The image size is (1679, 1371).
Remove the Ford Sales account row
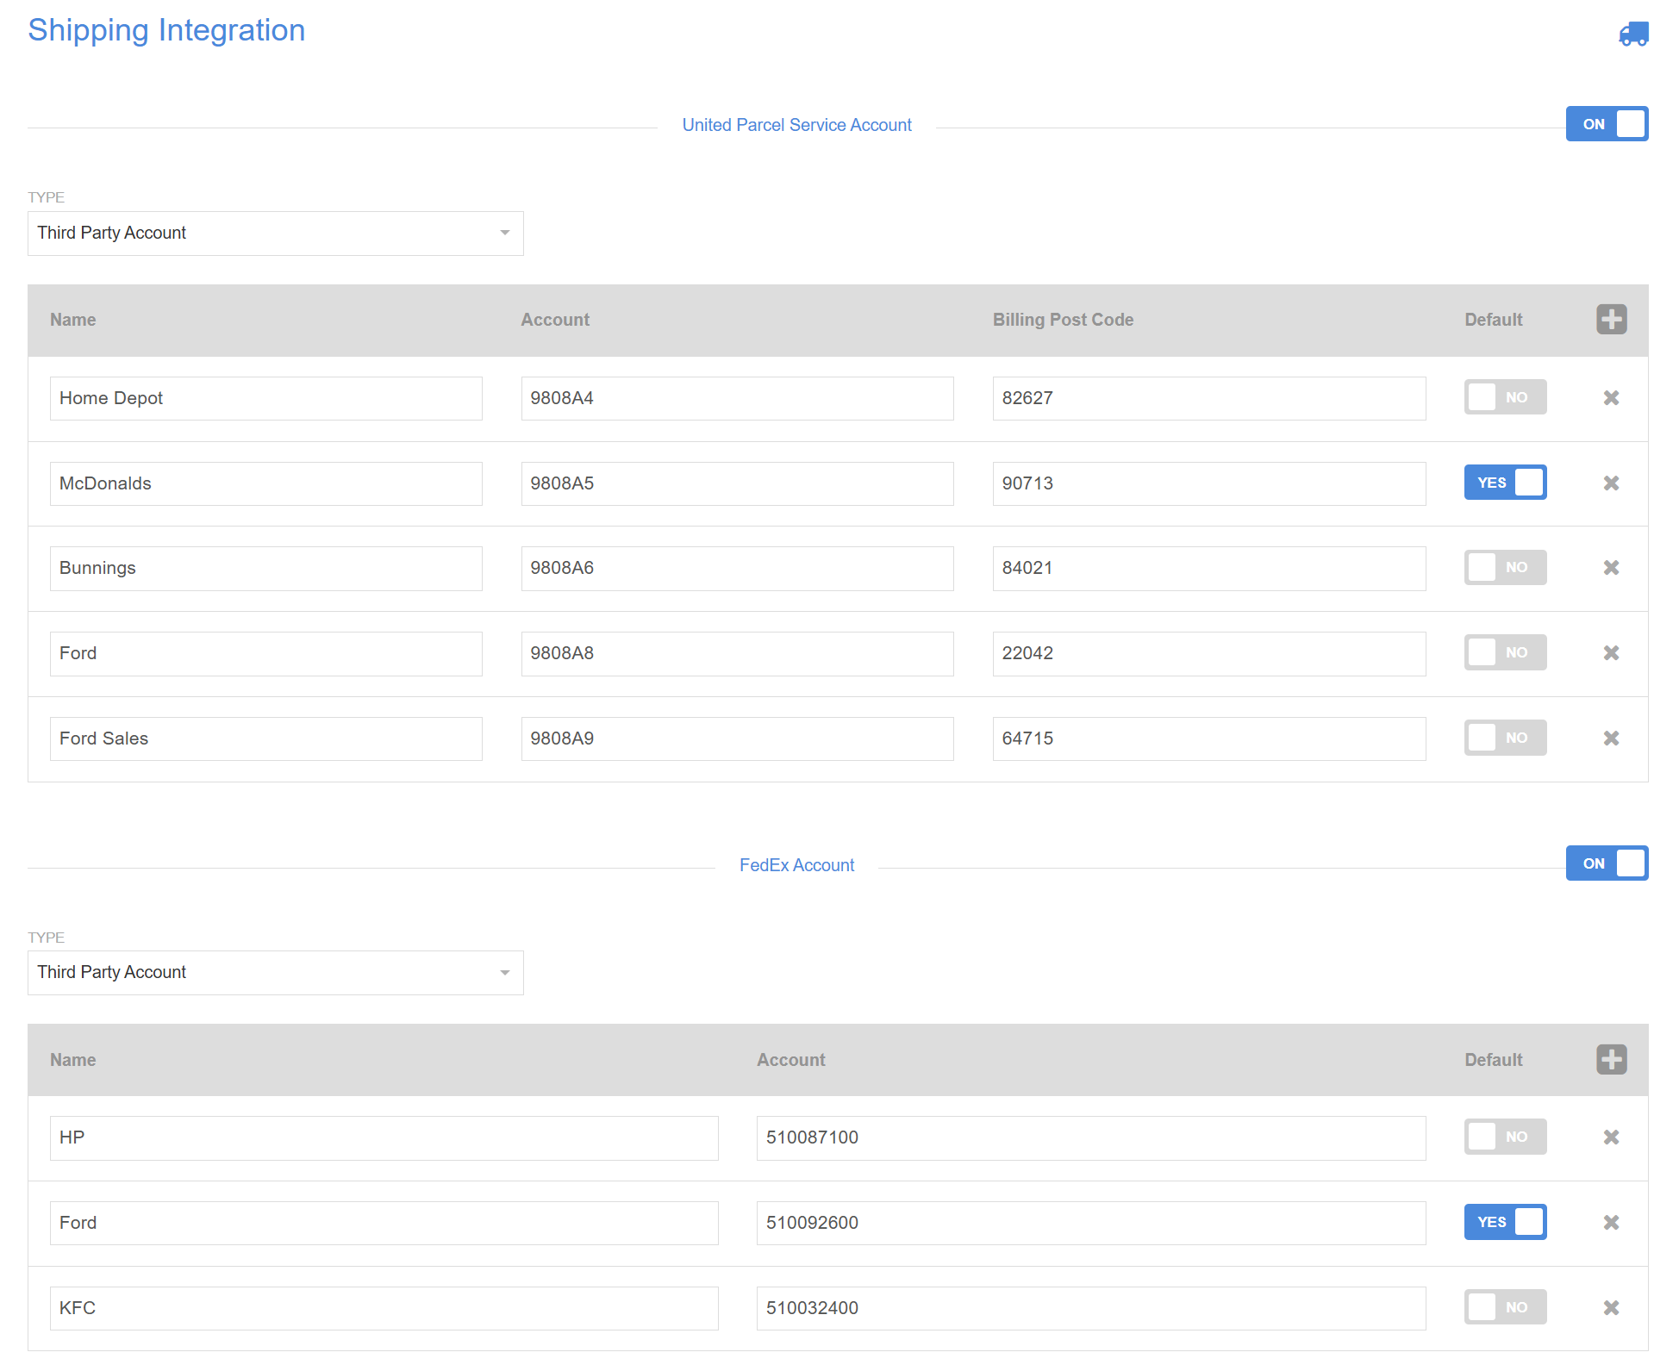coord(1610,738)
